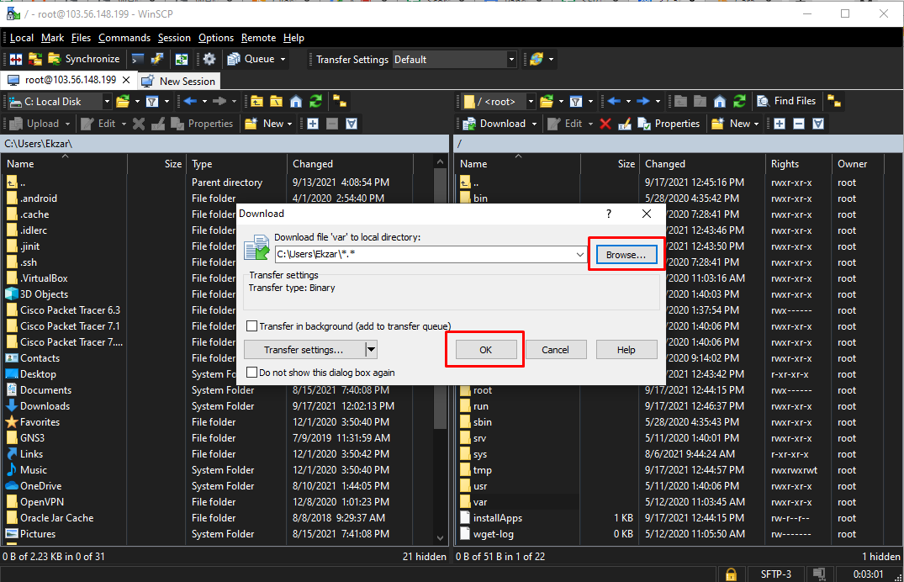Image resolution: width=904 pixels, height=582 pixels.
Task: Select files plus icon in remote panel
Action: pyautogui.click(x=780, y=124)
